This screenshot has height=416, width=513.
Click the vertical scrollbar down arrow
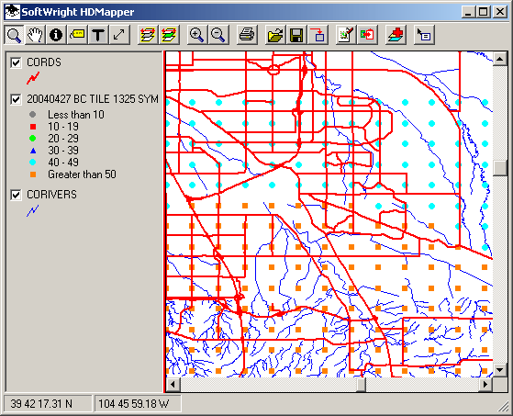pos(499,370)
